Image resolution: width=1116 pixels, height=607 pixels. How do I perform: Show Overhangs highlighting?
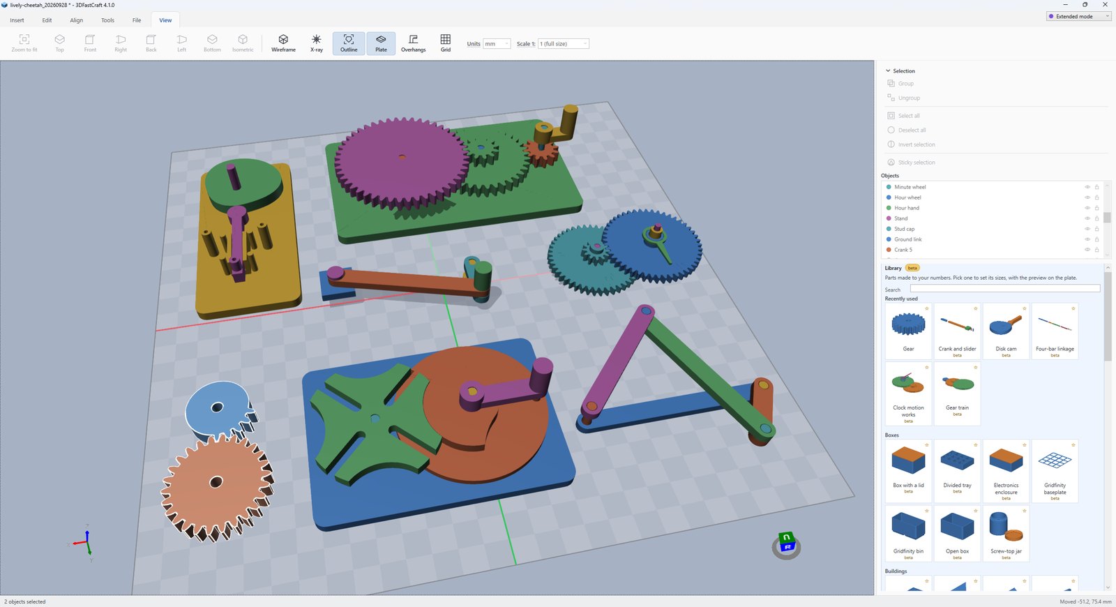pos(413,43)
